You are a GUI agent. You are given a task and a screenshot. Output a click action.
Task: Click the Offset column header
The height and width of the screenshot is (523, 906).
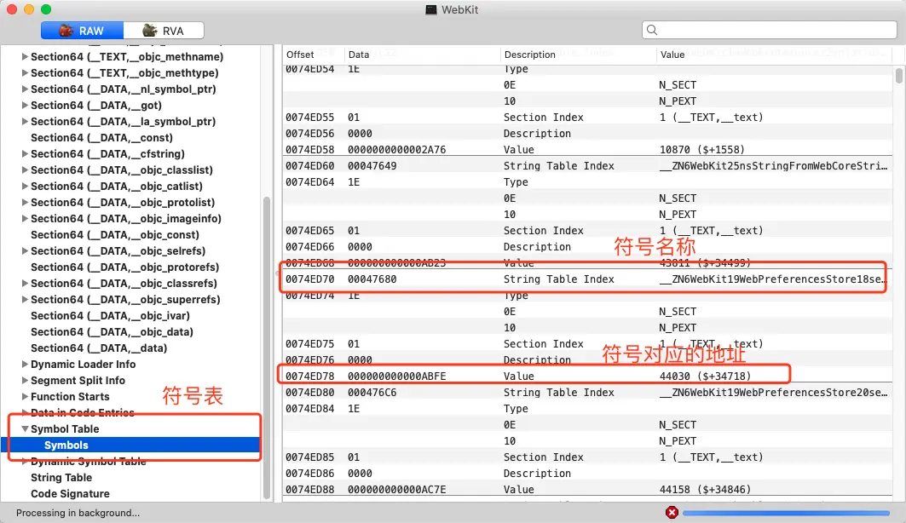click(314, 55)
